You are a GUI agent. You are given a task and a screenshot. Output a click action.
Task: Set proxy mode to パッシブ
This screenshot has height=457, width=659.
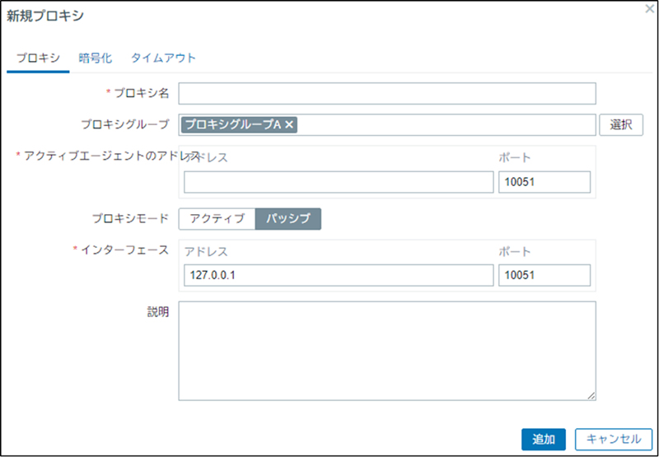pyautogui.click(x=287, y=218)
